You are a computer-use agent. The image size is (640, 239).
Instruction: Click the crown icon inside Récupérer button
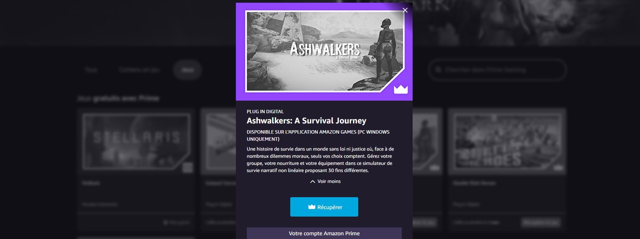[x=312, y=207]
